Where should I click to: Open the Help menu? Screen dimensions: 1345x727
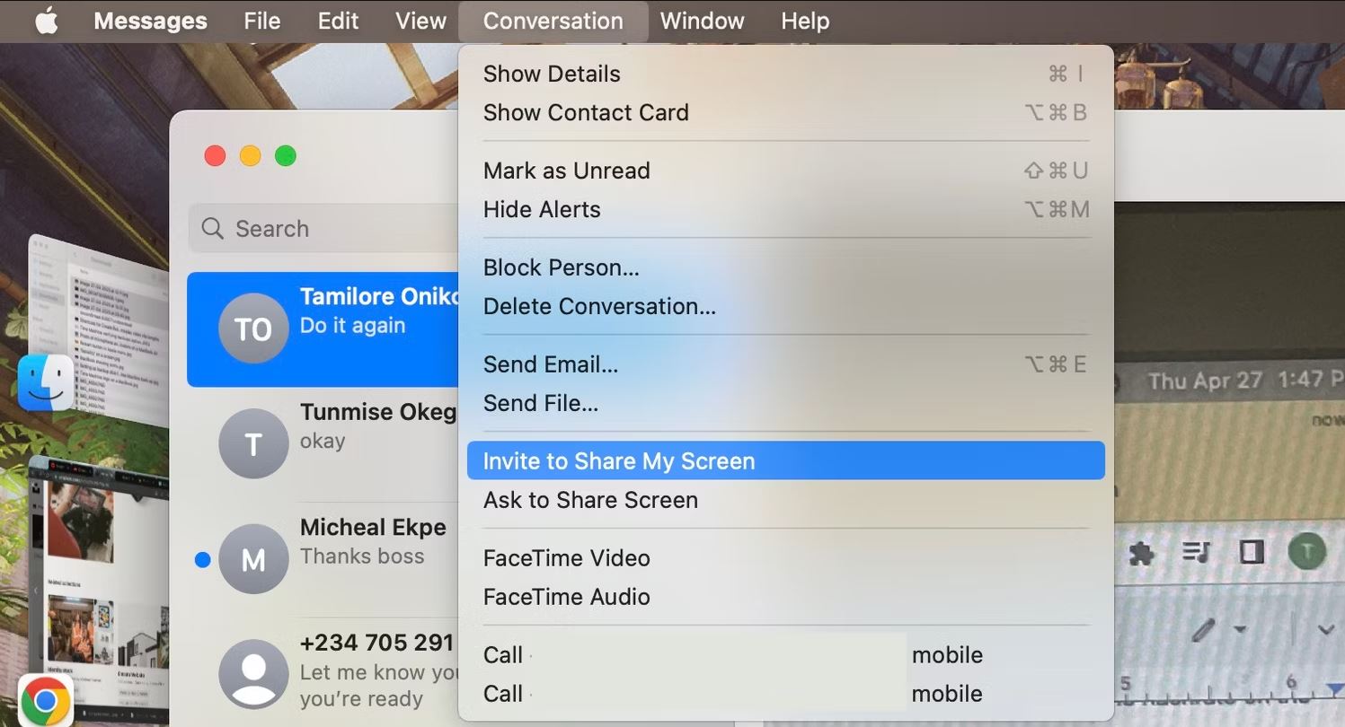point(804,21)
